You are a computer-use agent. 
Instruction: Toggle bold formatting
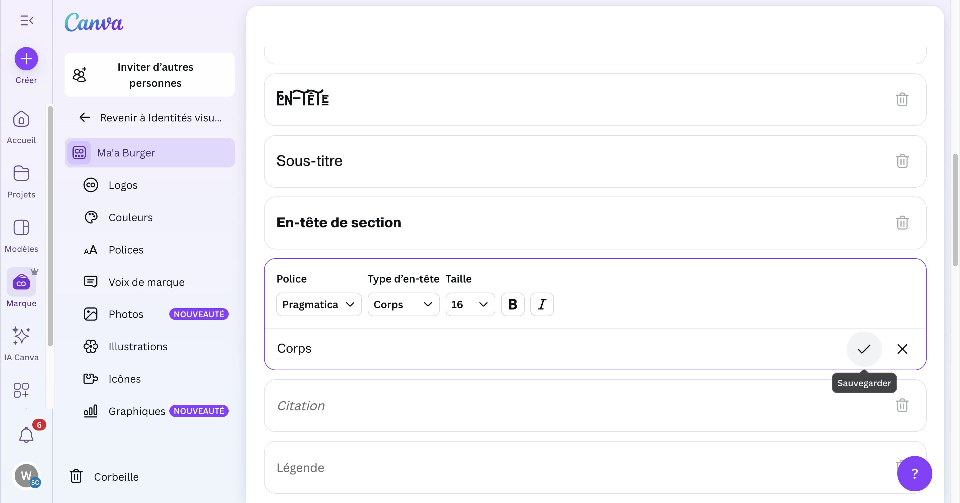pos(512,304)
